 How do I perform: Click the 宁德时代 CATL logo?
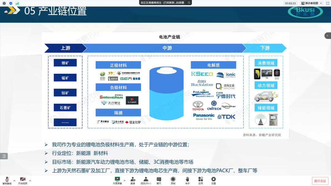pyautogui.click(x=226, y=95)
